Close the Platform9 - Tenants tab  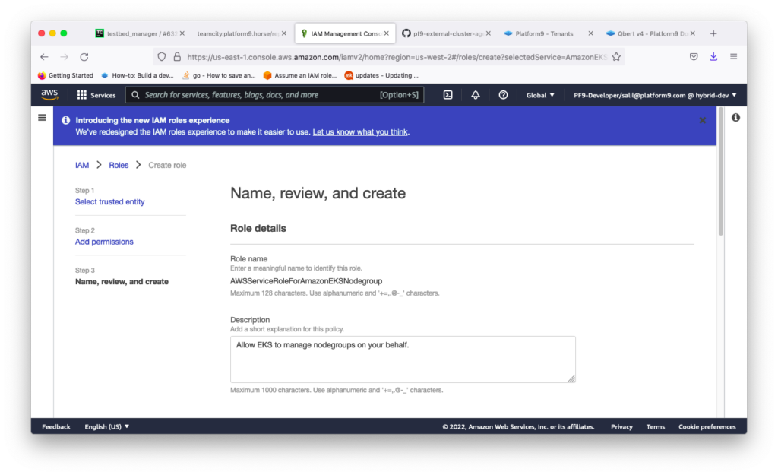[590, 33]
